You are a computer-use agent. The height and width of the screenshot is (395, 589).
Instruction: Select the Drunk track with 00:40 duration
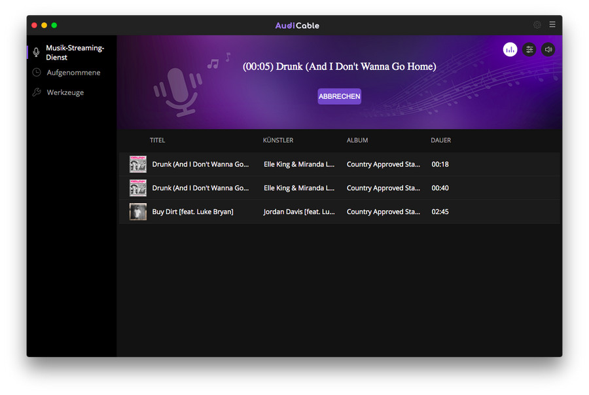click(x=200, y=188)
